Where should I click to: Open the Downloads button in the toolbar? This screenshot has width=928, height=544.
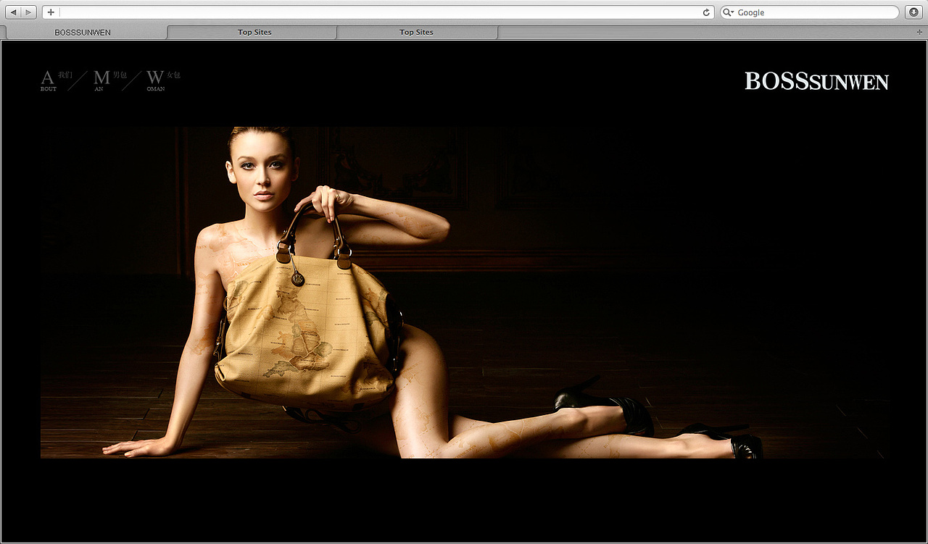pyautogui.click(x=913, y=12)
